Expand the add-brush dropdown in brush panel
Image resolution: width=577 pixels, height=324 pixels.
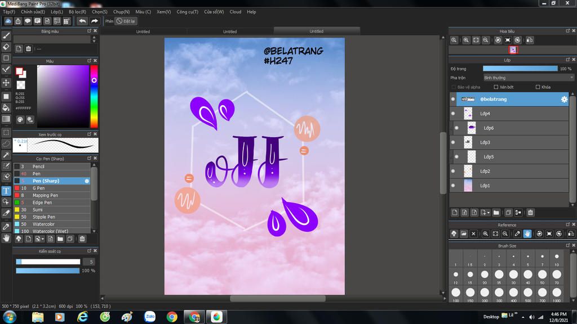(43, 239)
